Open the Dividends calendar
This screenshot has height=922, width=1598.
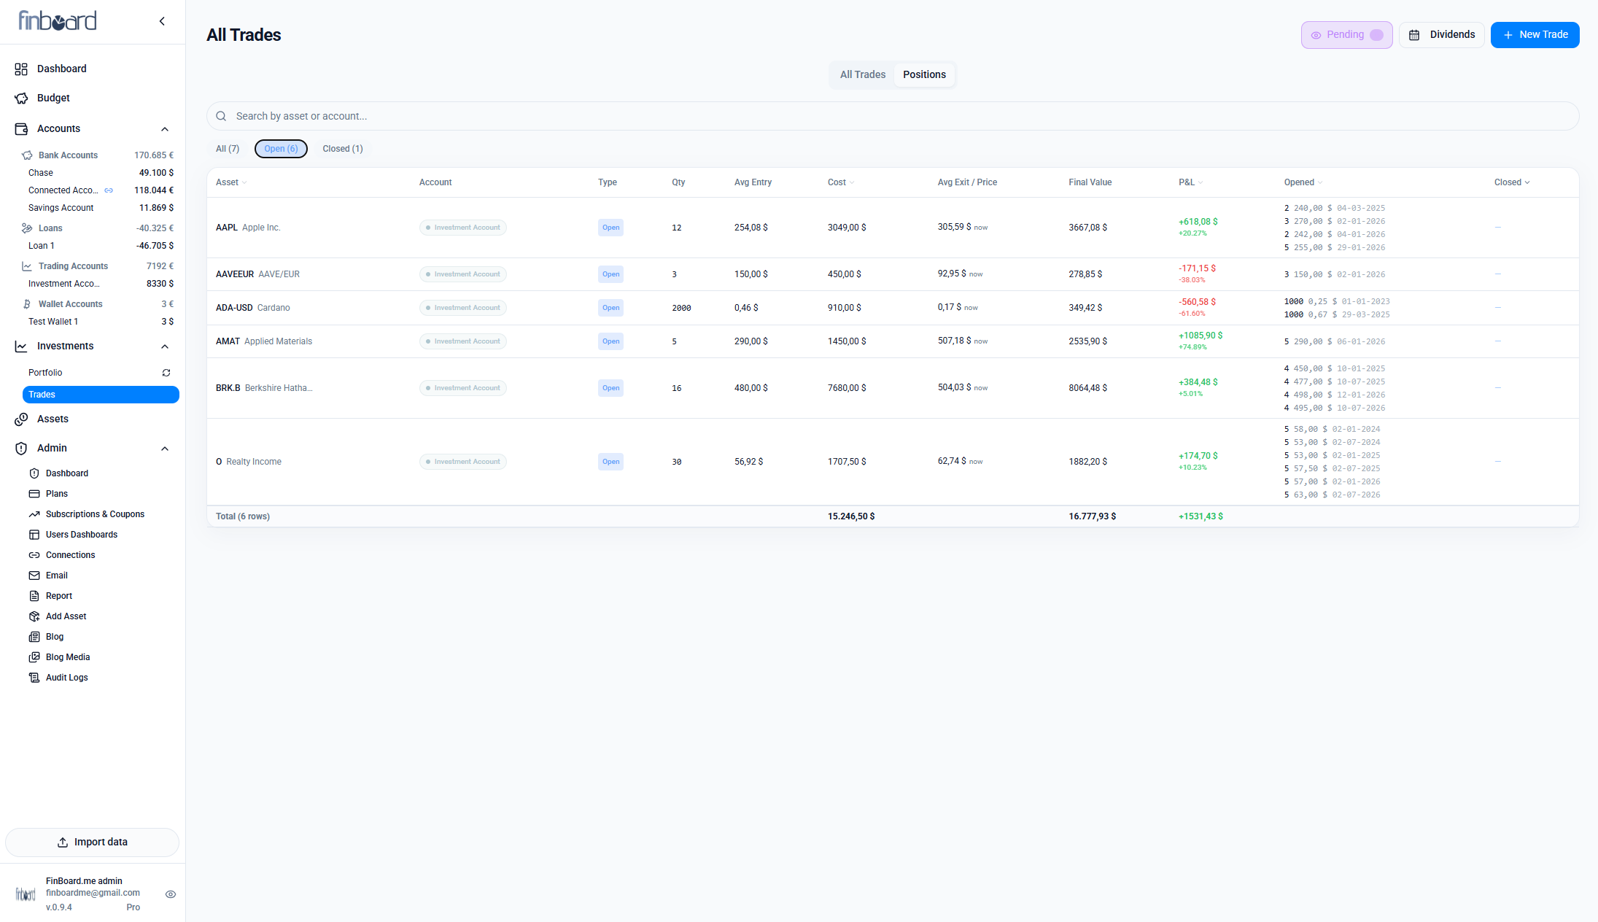point(1441,35)
